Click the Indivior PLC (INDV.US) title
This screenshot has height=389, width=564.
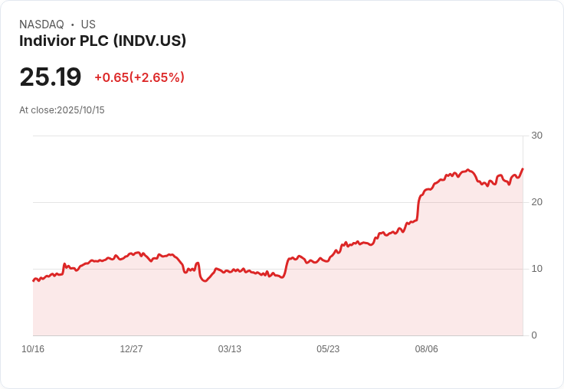click(x=103, y=41)
